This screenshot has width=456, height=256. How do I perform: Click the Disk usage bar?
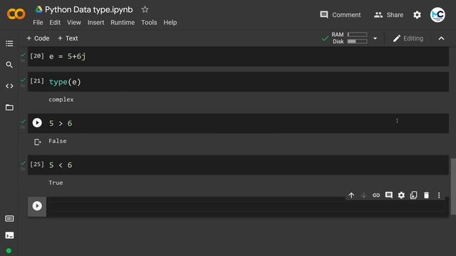coord(357,41)
